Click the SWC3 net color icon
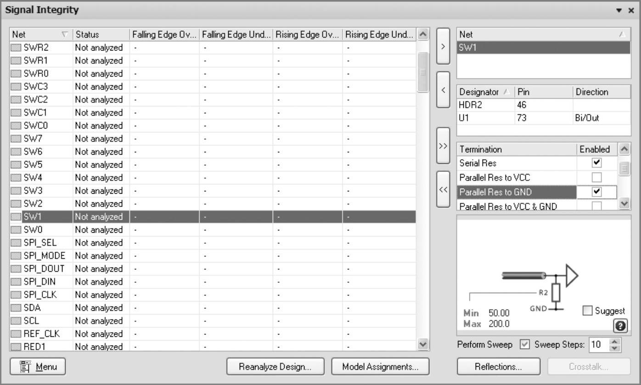The height and width of the screenshot is (385, 641). (x=17, y=87)
